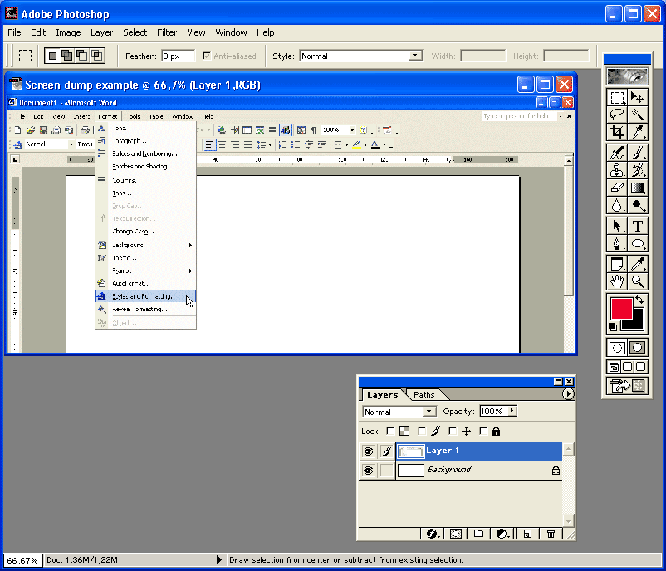Select the Eraser tool
The image size is (666, 571).
[617, 188]
